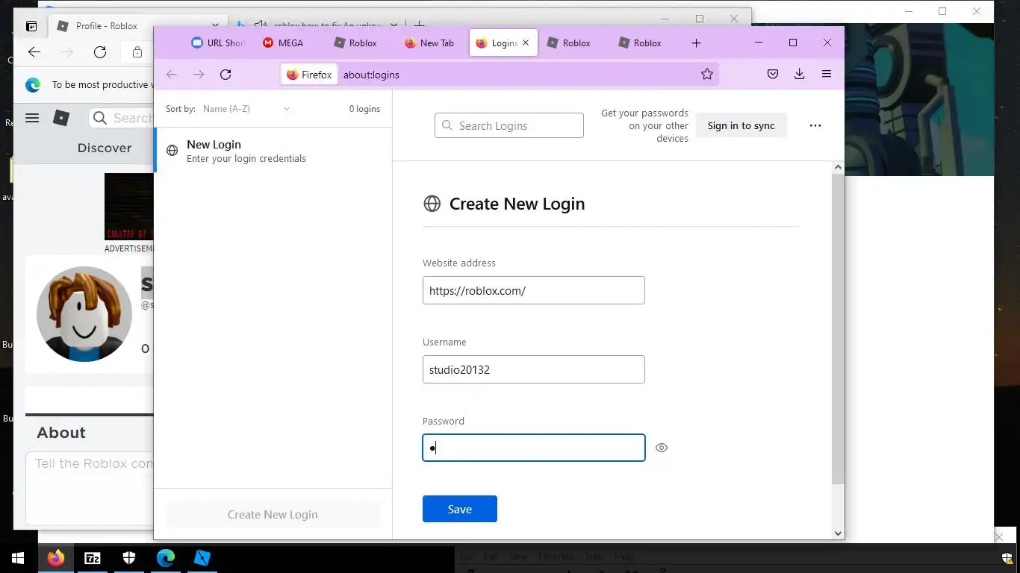Click the Roblox logo icon in Edge
This screenshot has width=1020, height=573.
pos(61,118)
